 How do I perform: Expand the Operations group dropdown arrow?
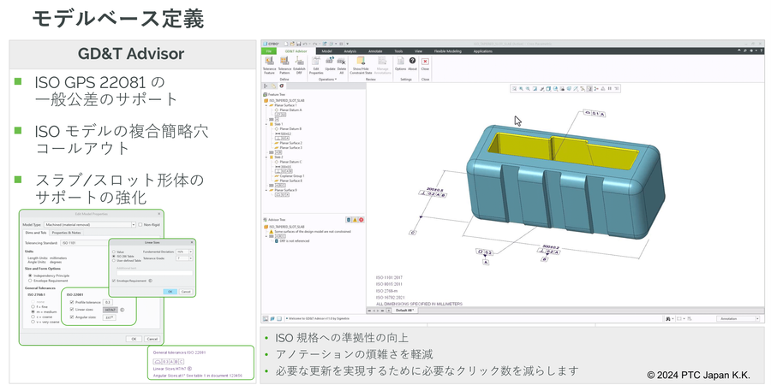[x=337, y=79]
